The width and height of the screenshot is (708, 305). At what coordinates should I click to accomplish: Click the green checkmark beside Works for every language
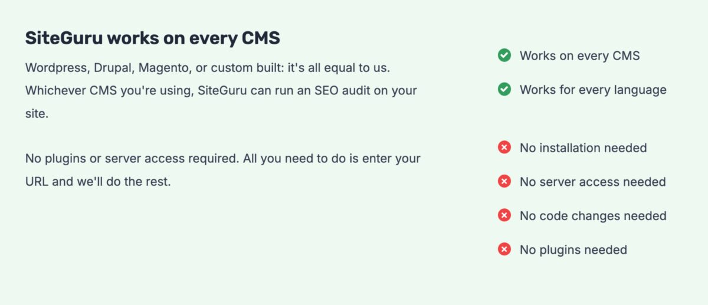pyautogui.click(x=504, y=90)
